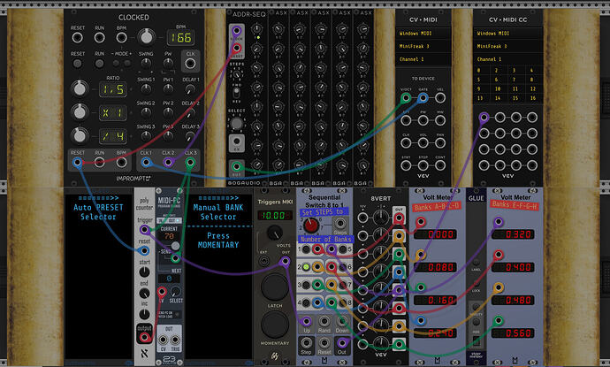Click the 166 BPM display on CLOCKED
This screenshot has height=367, width=610.
click(181, 37)
